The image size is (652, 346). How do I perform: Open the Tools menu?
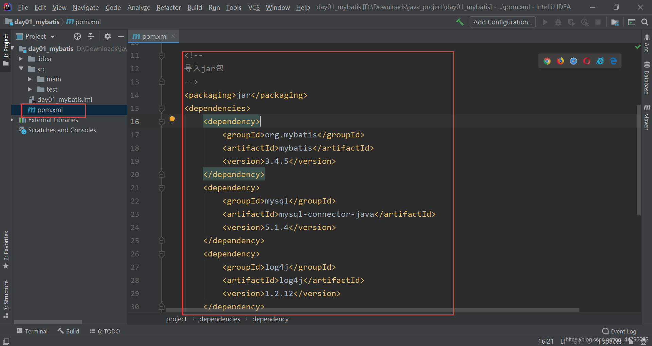coord(234,7)
